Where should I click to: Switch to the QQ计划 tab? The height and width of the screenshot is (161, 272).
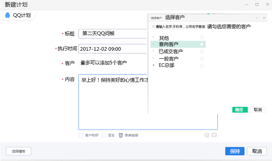[19, 15]
